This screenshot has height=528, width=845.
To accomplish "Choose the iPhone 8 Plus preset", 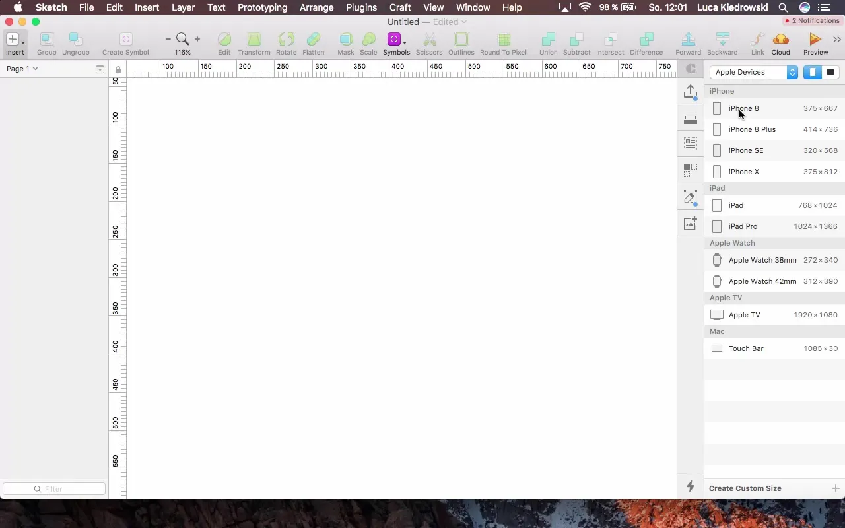I will tap(774, 129).
